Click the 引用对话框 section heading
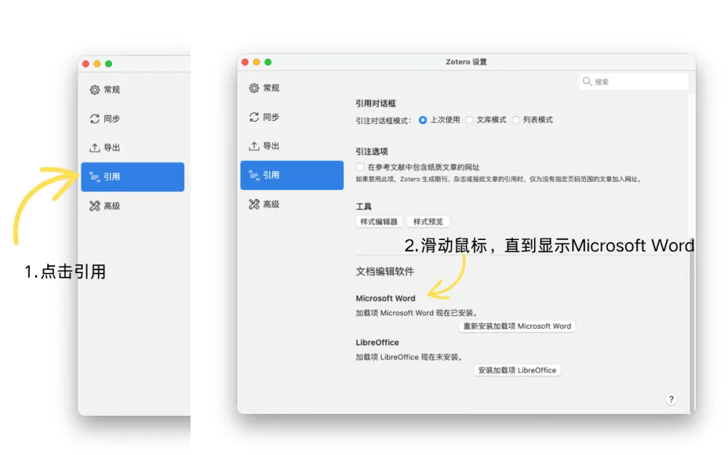The height and width of the screenshot is (455, 728). [375, 103]
